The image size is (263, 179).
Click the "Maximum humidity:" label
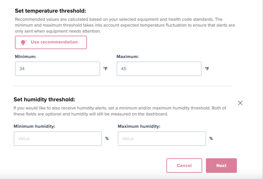[139, 126]
